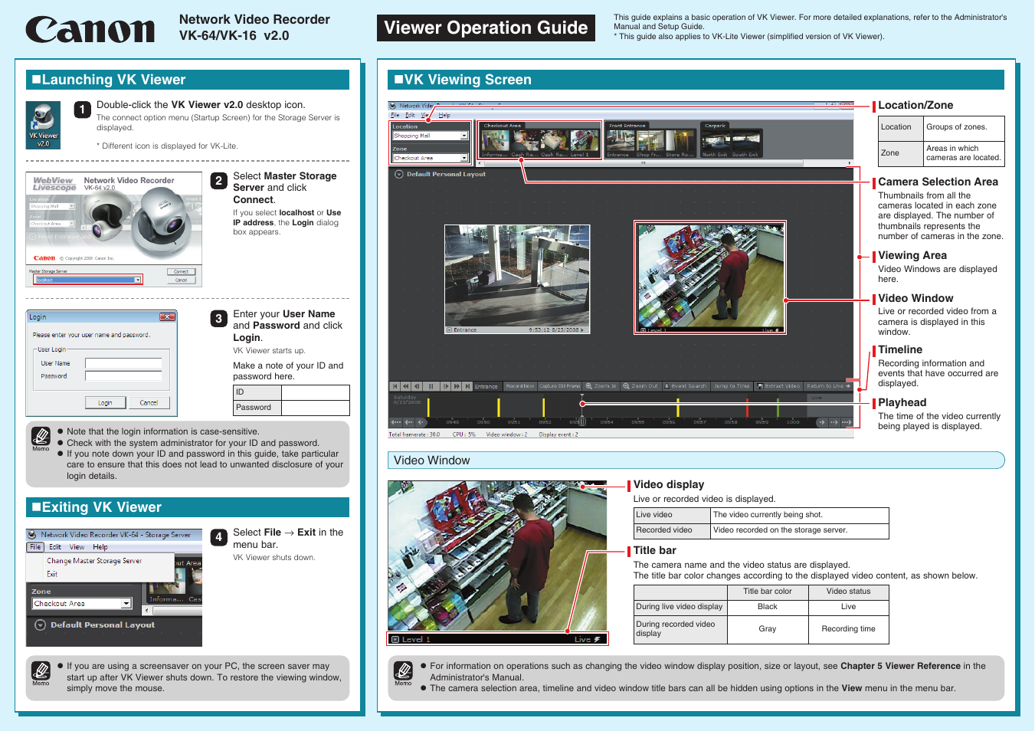Click the Login button in Login dialog
The height and width of the screenshot is (731, 1035).
(x=105, y=402)
